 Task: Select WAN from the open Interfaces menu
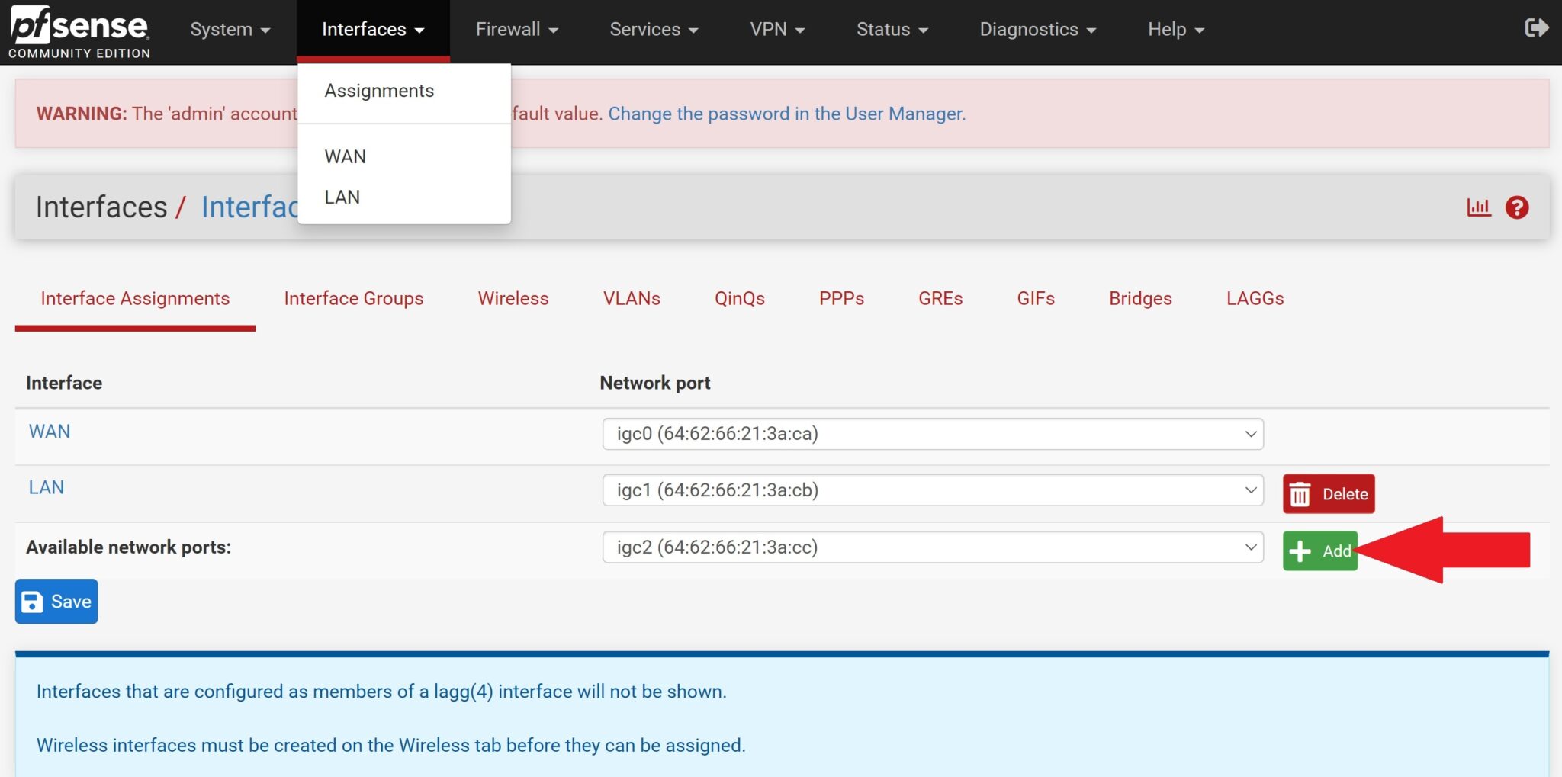point(345,156)
